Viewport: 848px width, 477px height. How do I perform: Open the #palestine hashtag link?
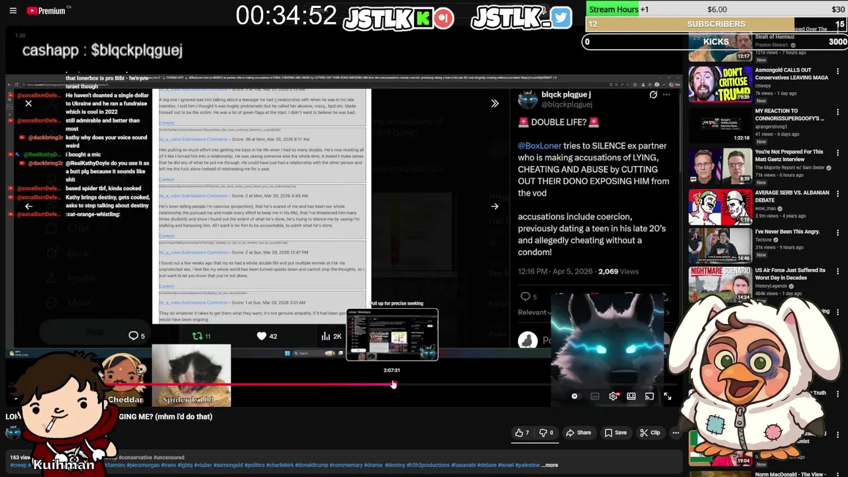click(x=527, y=465)
